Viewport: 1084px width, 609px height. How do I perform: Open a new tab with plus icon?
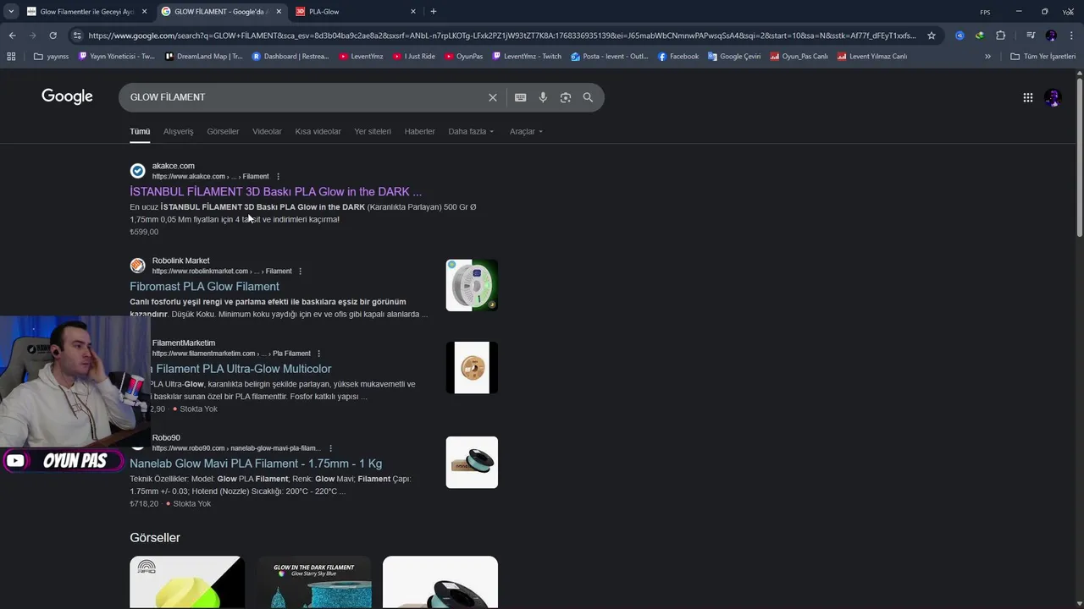[x=434, y=12]
